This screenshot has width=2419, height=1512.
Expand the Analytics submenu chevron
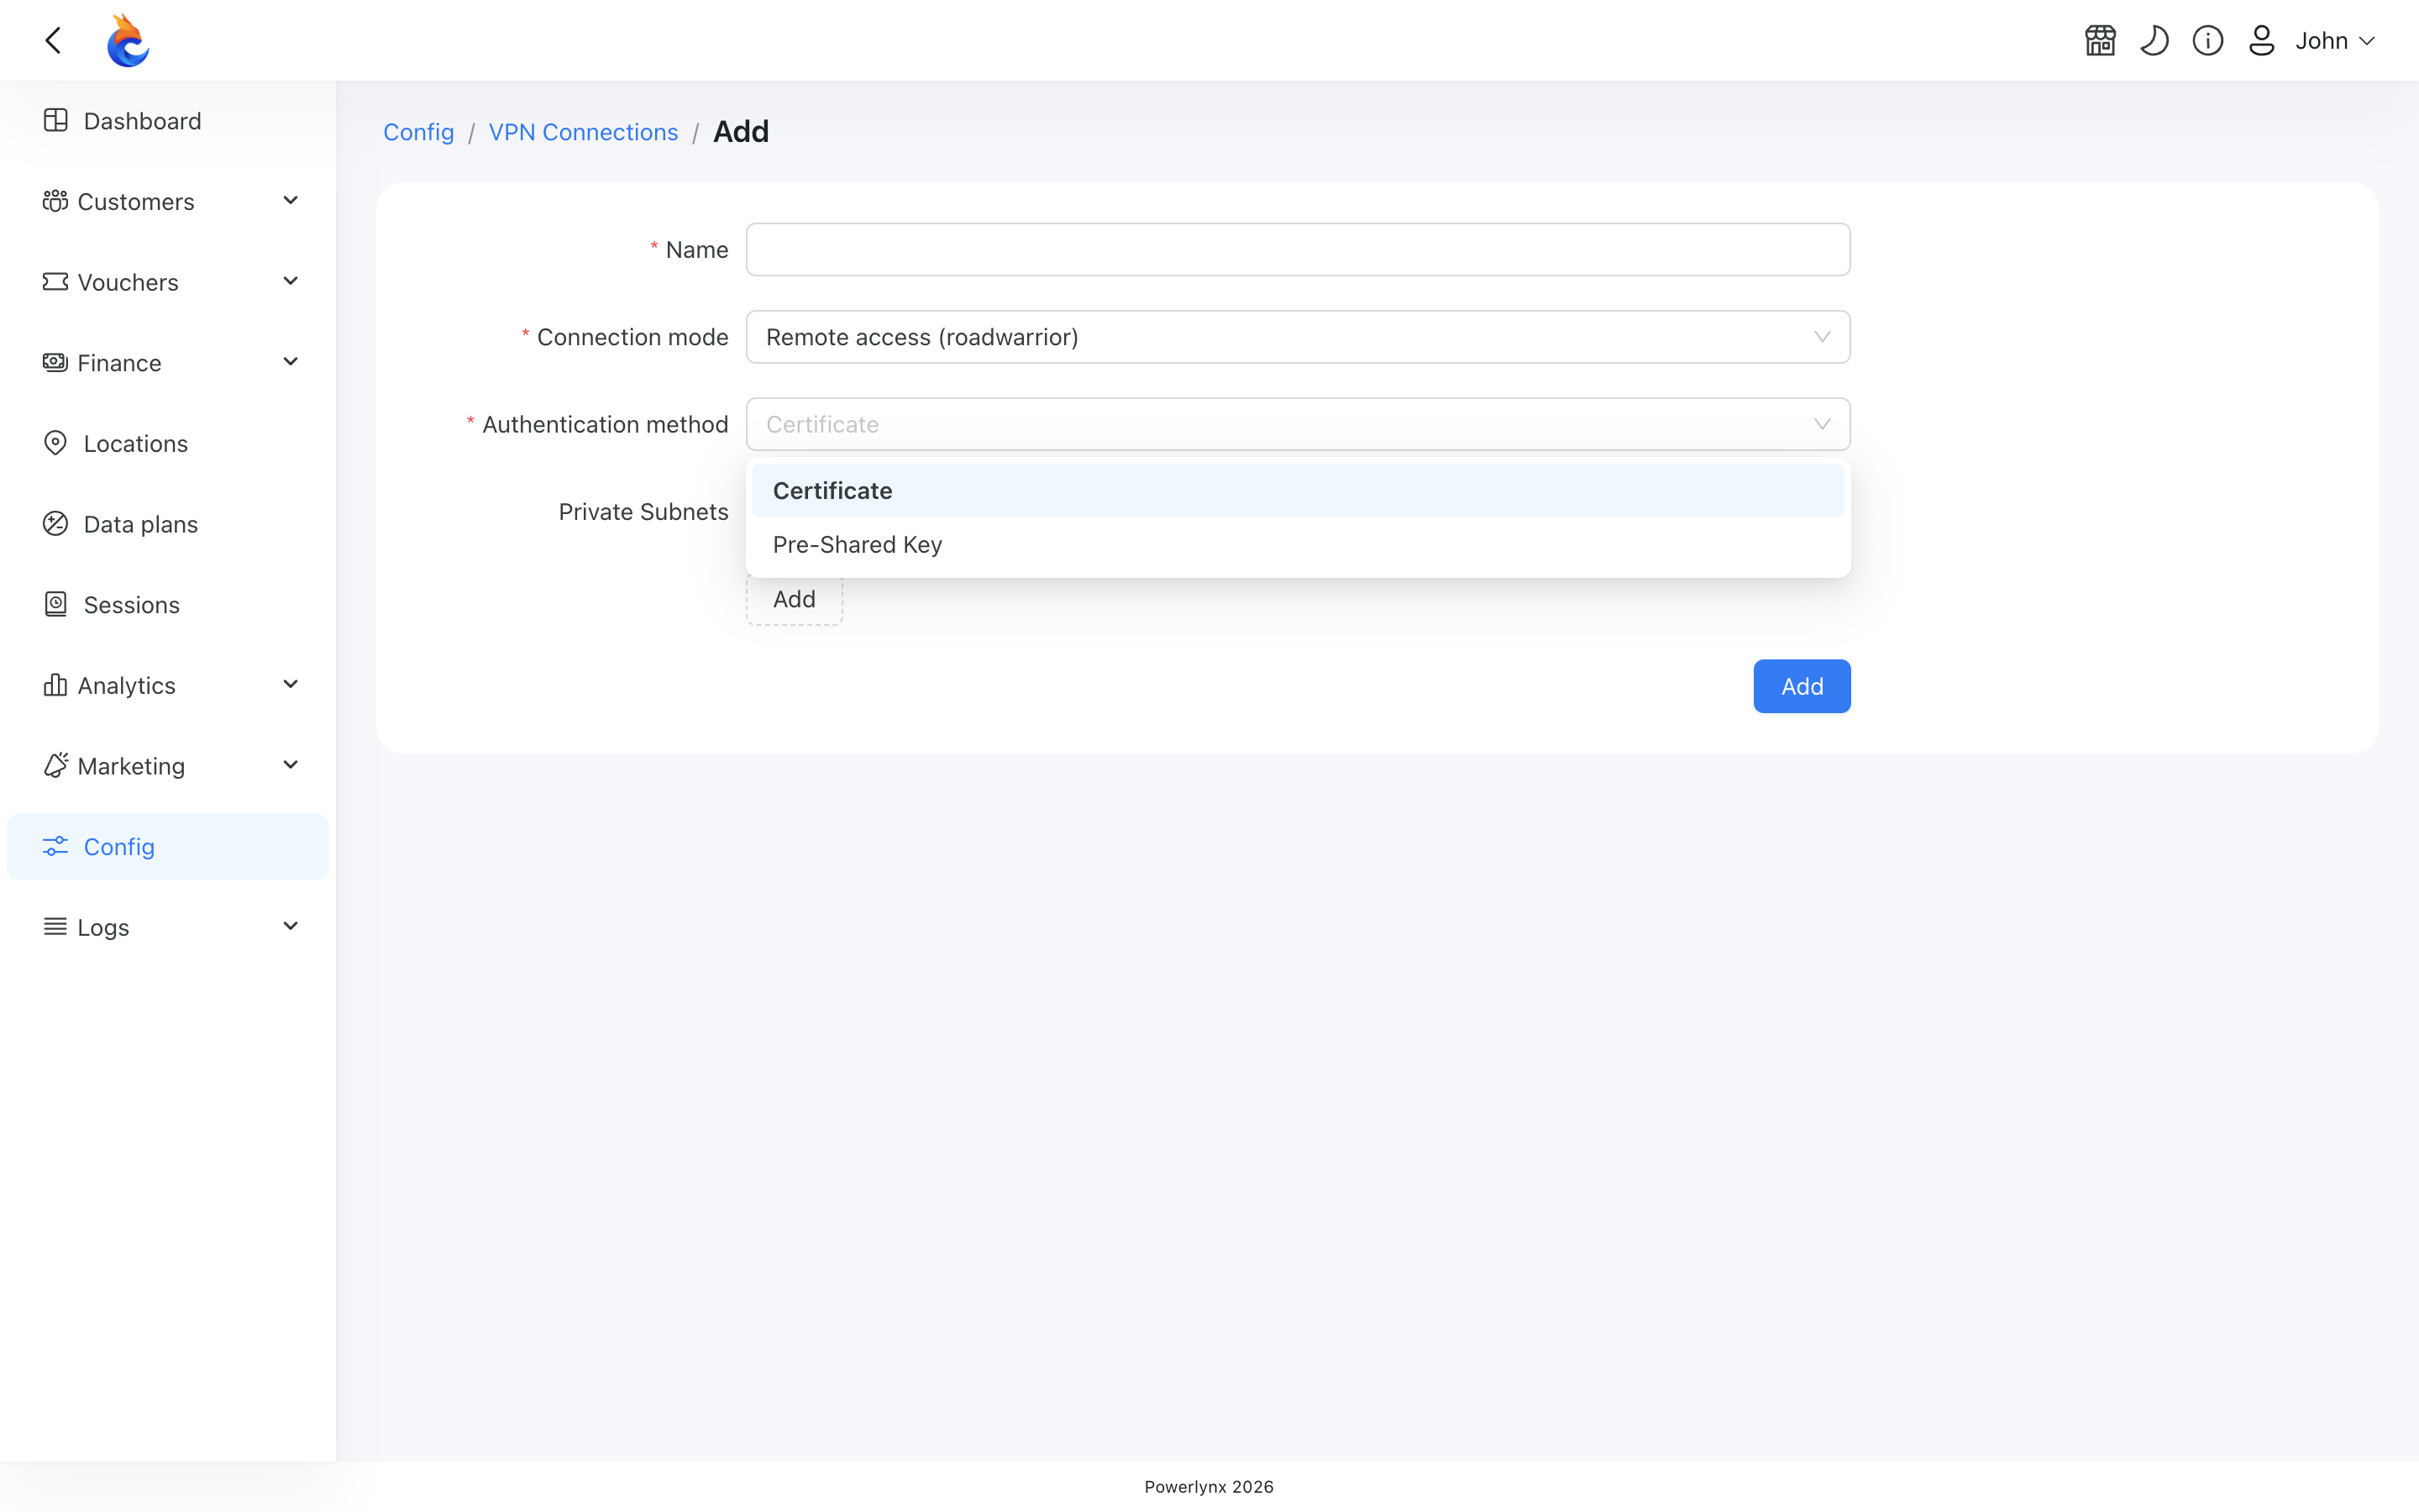291,685
